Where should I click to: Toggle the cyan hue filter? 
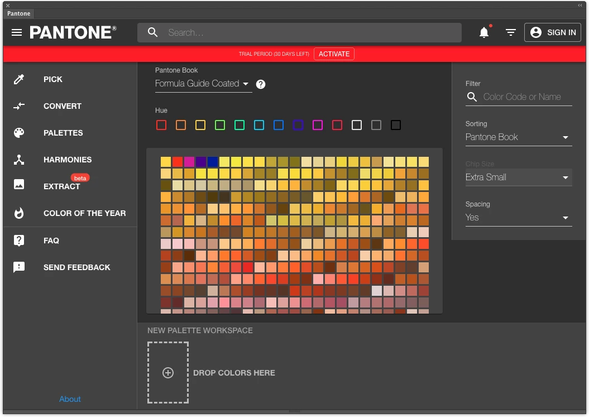[x=259, y=125]
